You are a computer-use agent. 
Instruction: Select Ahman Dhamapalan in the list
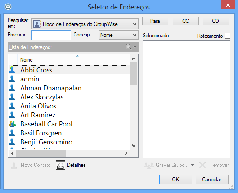69,88
